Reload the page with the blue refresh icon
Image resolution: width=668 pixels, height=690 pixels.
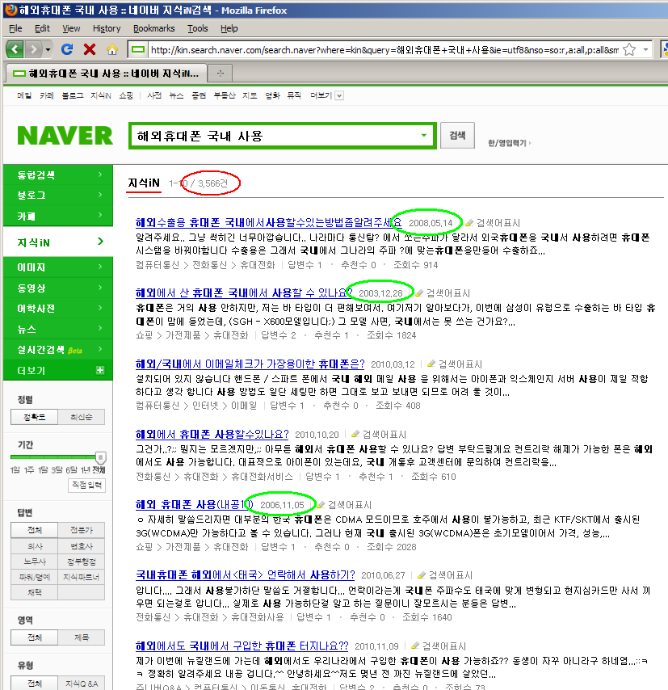tap(67, 49)
